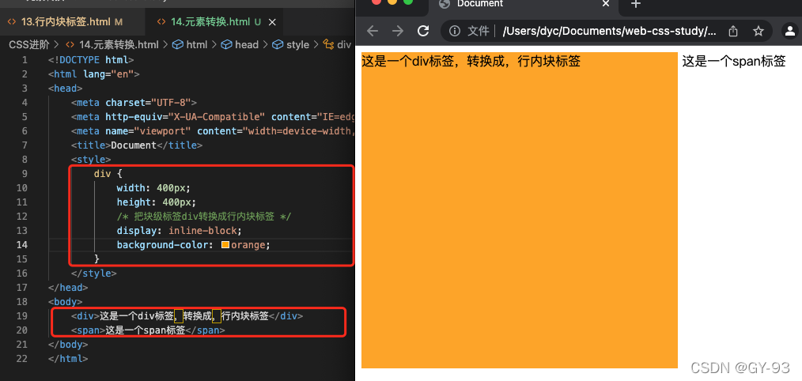Screen dimensions: 802x381
Task: Click the HTML file icon on 13.行内块标签.html tab
Action: [x=12, y=22]
